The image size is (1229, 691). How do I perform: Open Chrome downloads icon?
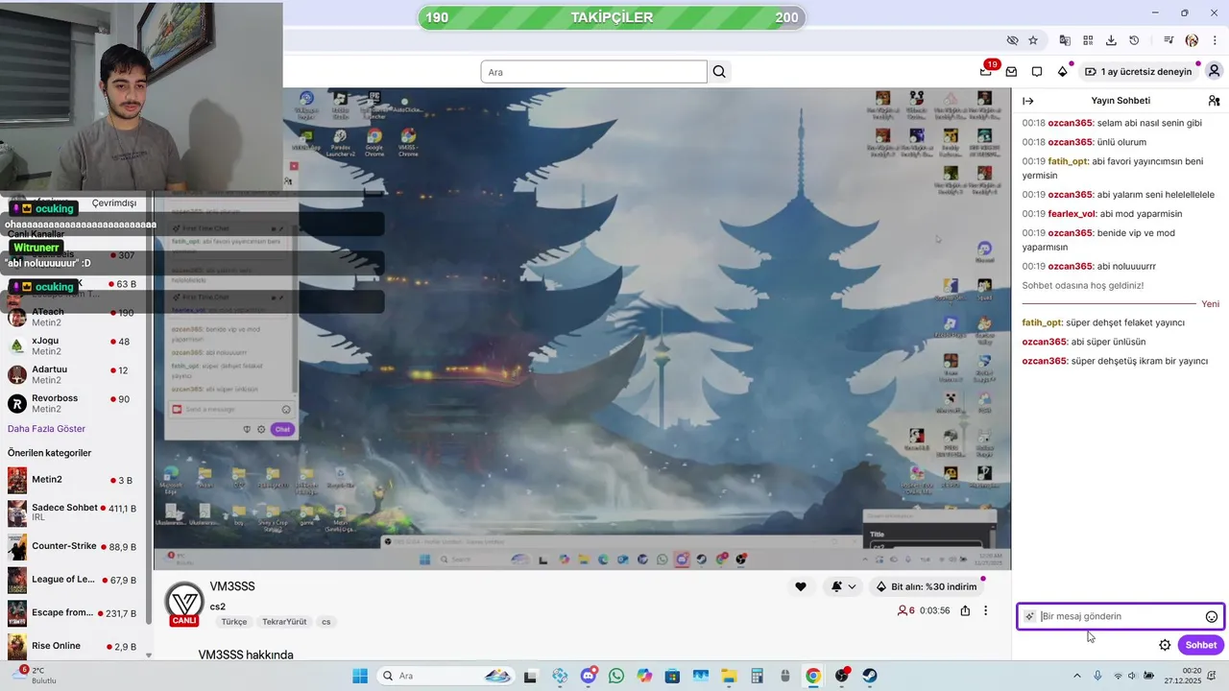point(1111,40)
